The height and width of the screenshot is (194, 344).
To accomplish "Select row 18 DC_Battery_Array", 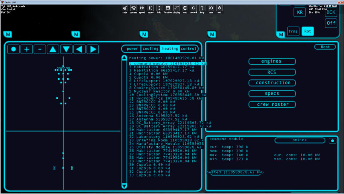I will coord(170,123).
